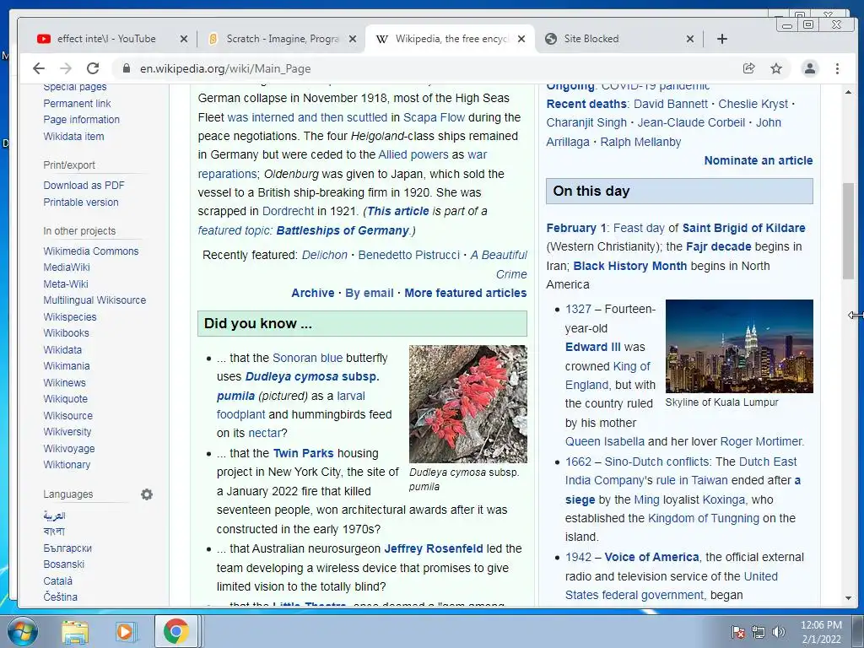Open Wikidata item link

[x=73, y=136]
